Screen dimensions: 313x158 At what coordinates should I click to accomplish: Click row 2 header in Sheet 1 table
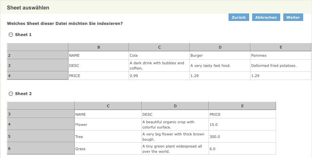click(38, 55)
